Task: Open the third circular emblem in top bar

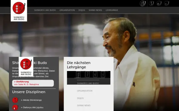Action: point(159,3)
